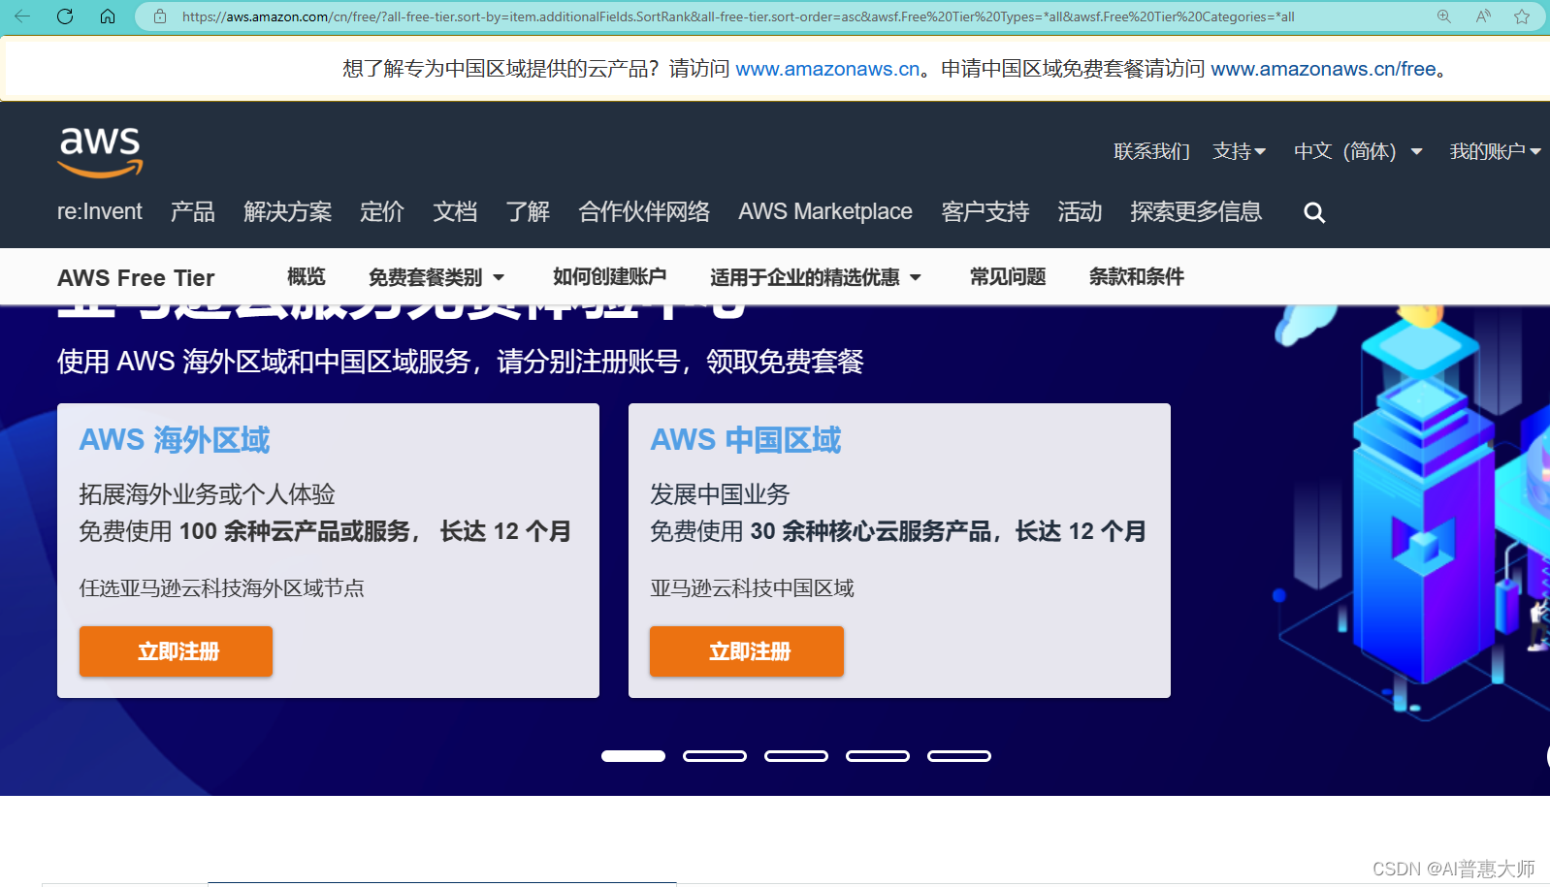This screenshot has width=1550, height=887.
Task: Click the 亚马逊云科技中国区域 text
Action: point(753,588)
